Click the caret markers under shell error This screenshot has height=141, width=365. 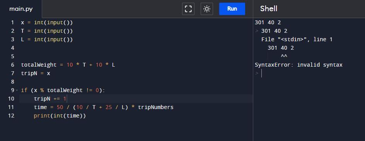[x=284, y=56]
